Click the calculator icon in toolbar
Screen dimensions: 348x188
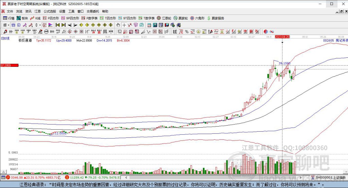(x=155, y=25)
